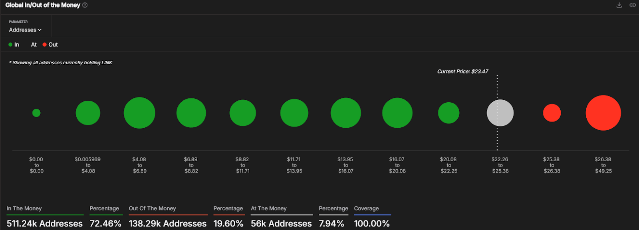Screen dimensions: 639x230
Task: Click the copy link icon
Action: point(633,5)
